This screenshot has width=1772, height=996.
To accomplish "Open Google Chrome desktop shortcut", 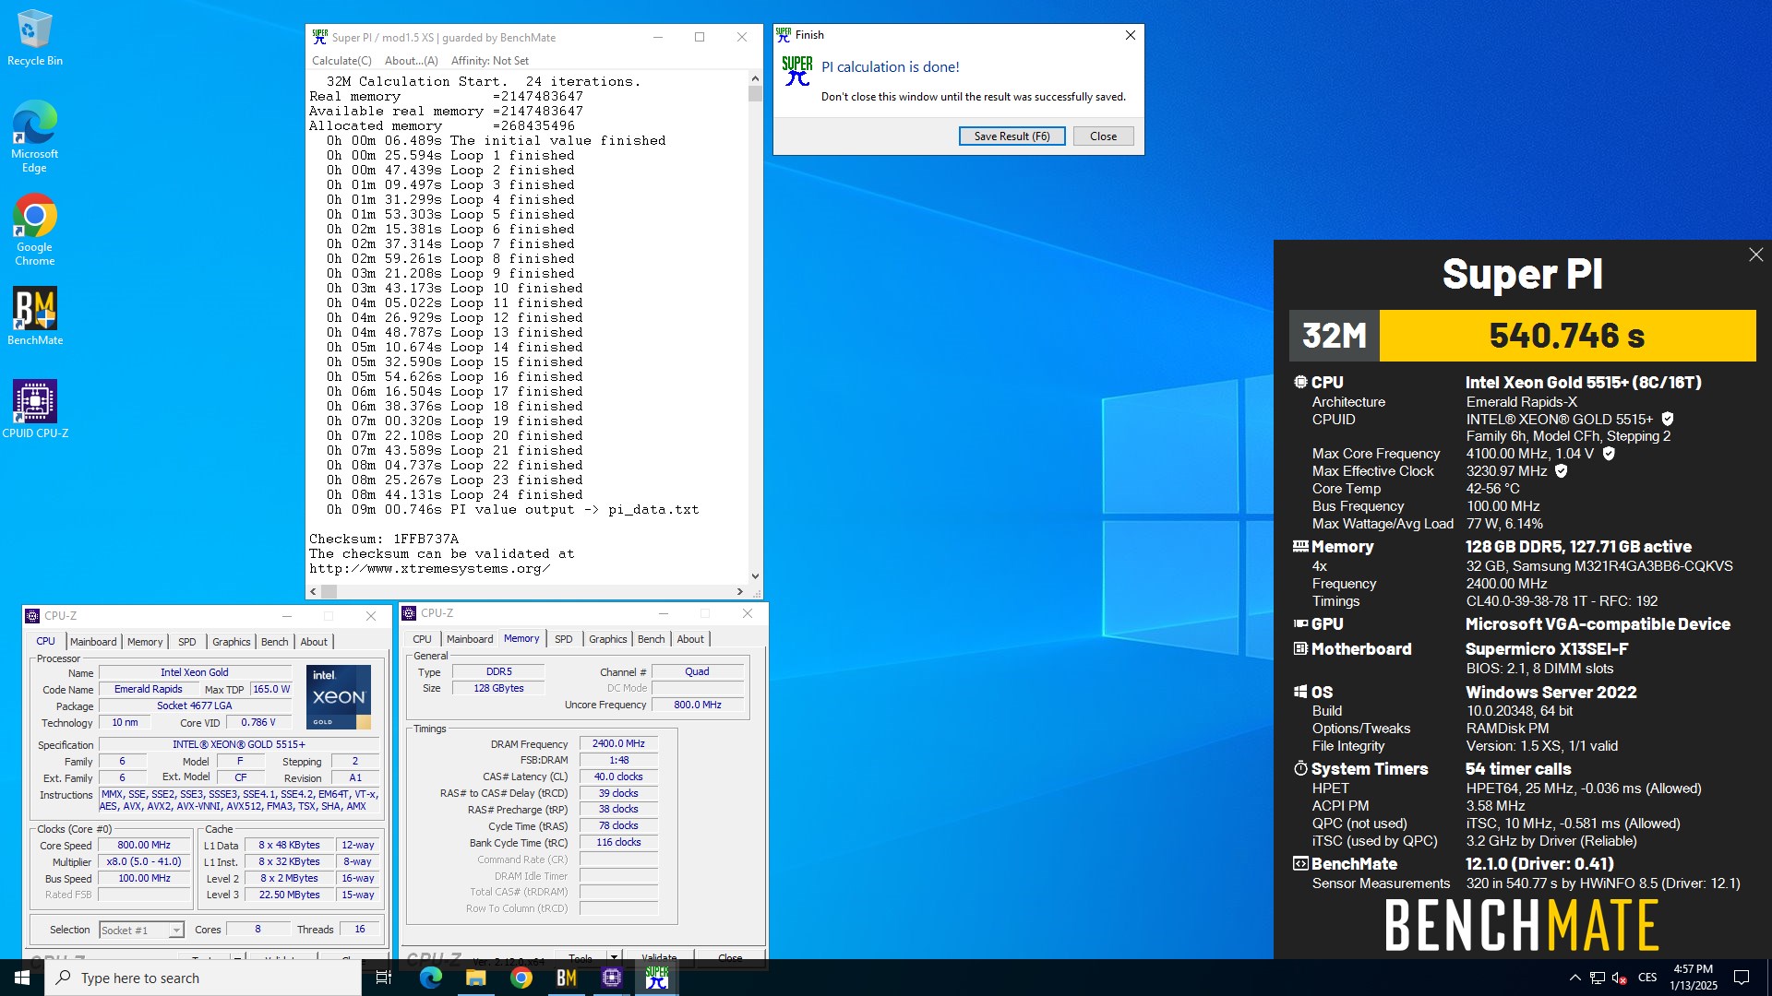I will point(35,230).
